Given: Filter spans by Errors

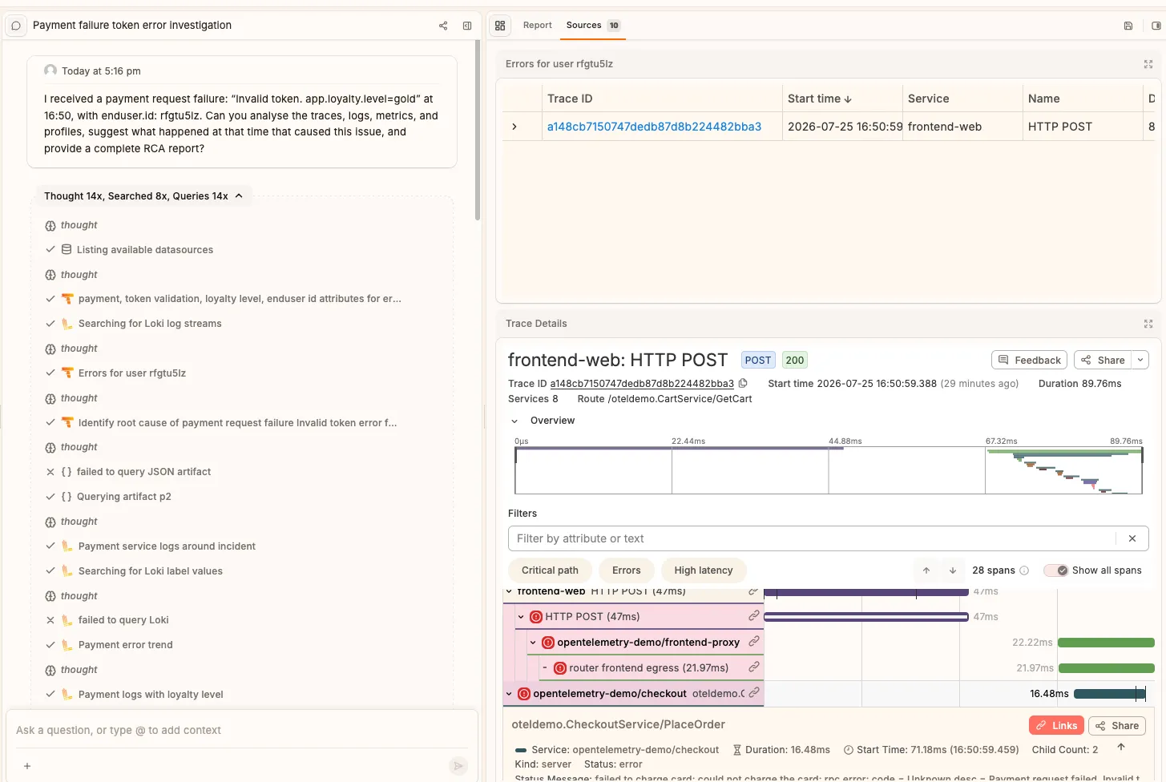Looking at the screenshot, I should pyautogui.click(x=626, y=570).
